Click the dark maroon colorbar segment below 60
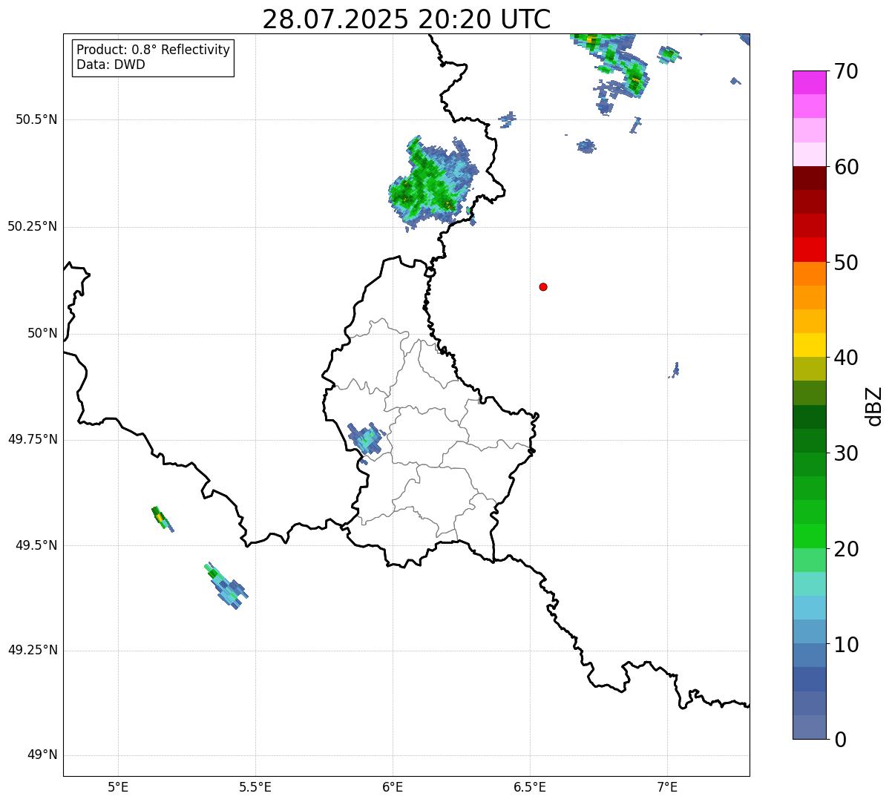Image resolution: width=892 pixels, height=802 pixels. tap(809, 178)
